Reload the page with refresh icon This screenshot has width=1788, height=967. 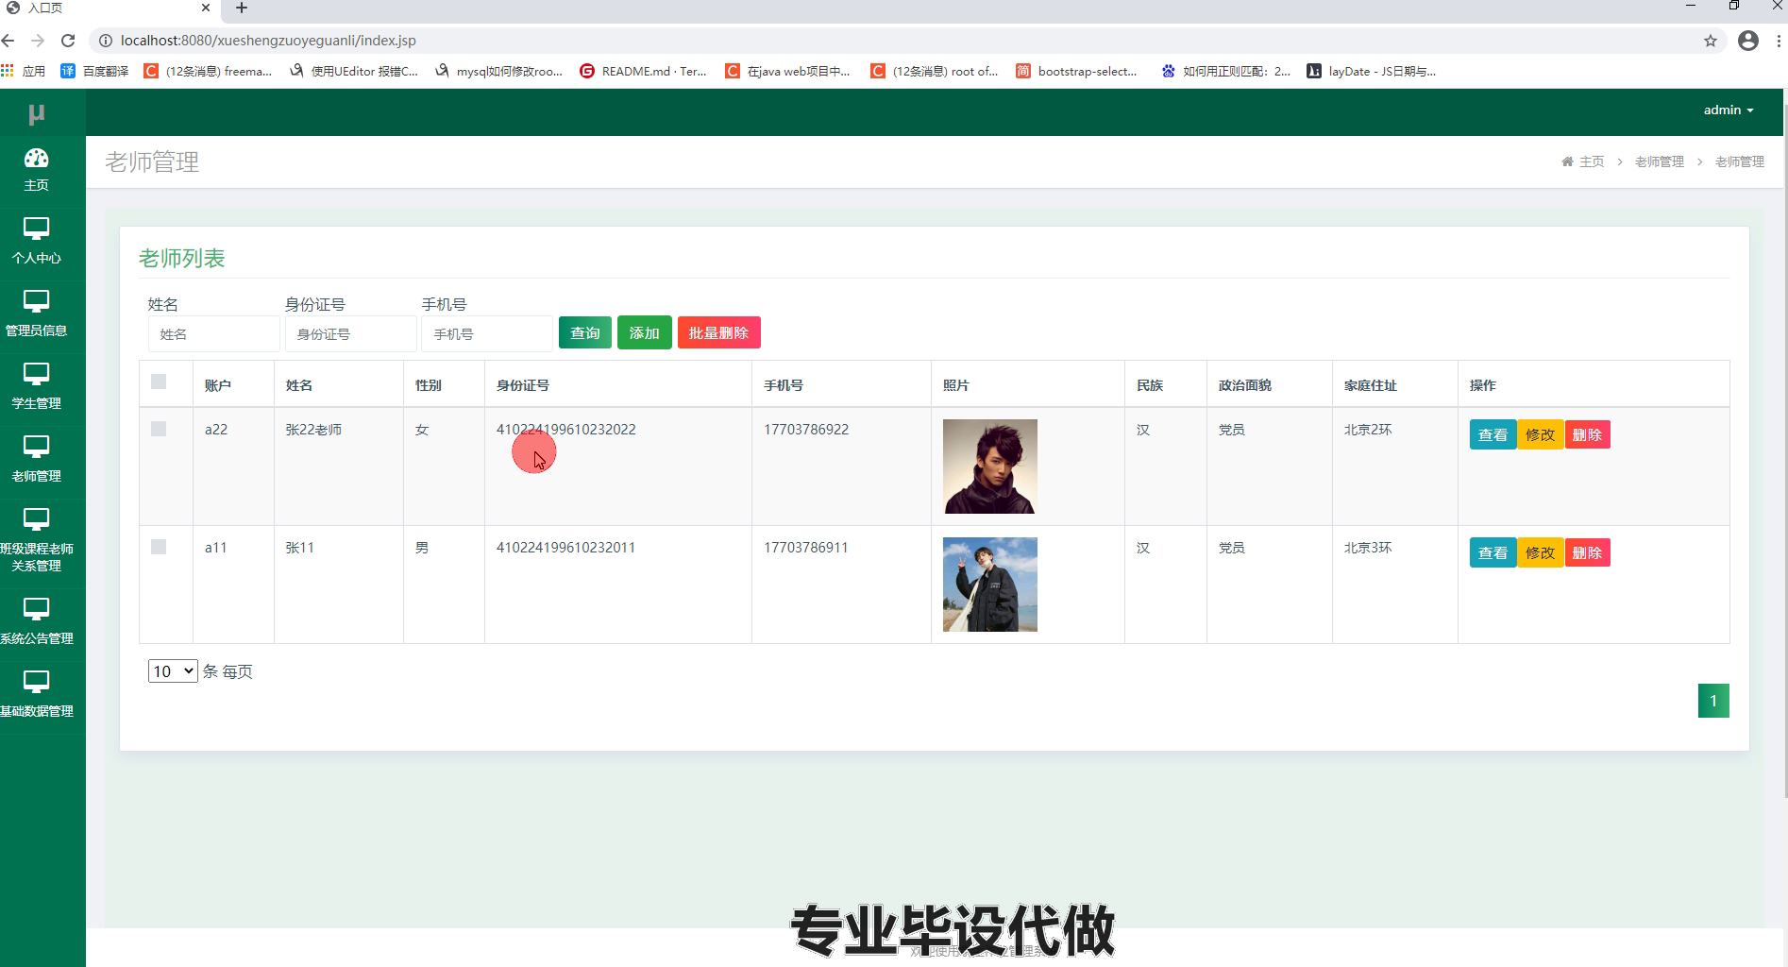point(68,41)
